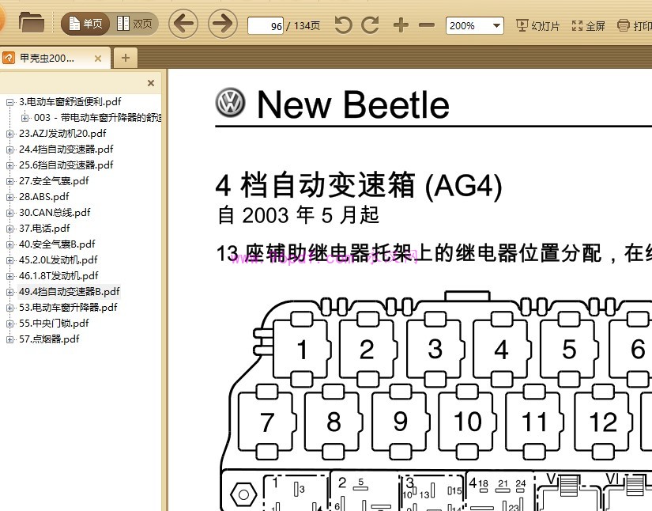Rotate page counterclockwise

(x=344, y=25)
